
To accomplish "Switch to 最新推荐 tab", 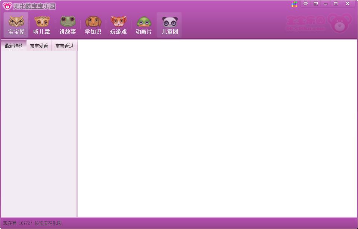I will coord(14,46).
